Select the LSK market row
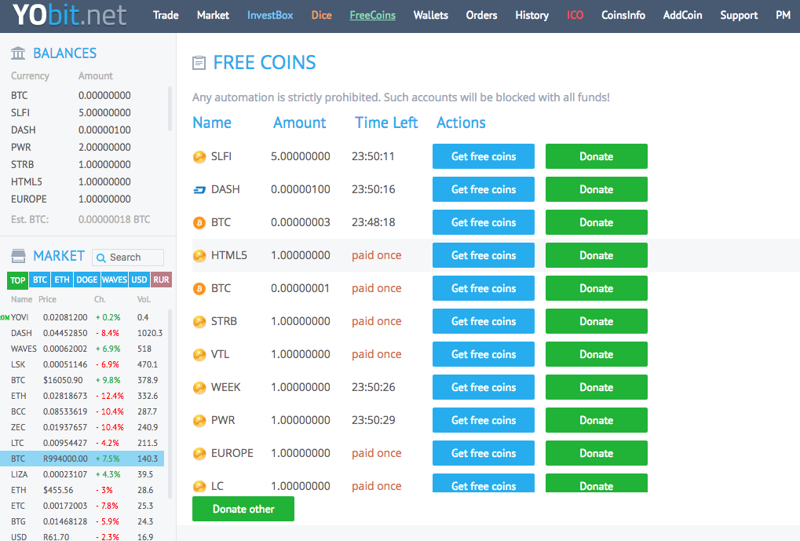800x541 pixels. point(82,364)
